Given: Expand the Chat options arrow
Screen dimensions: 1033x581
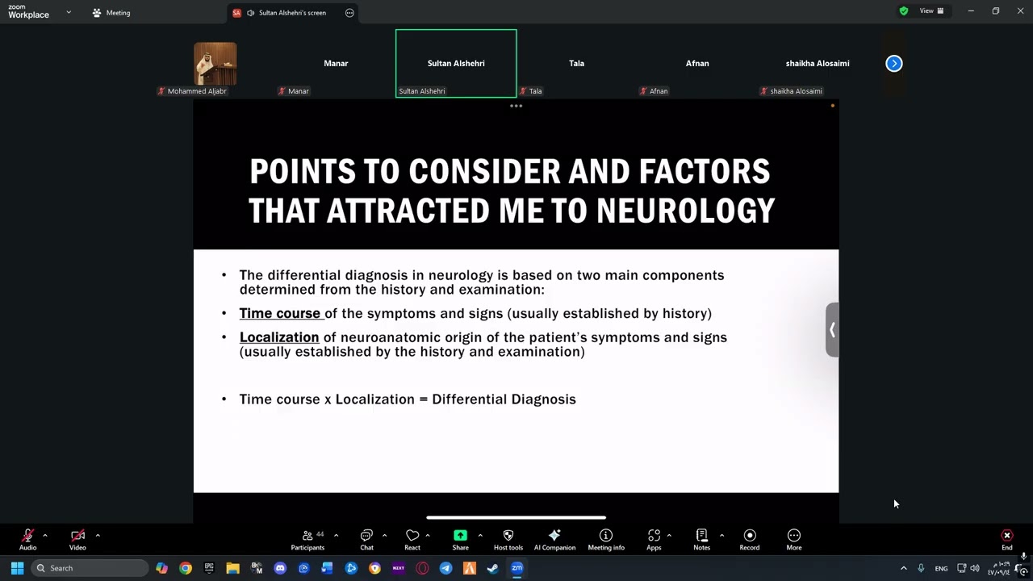Looking at the screenshot, I should coord(384,535).
